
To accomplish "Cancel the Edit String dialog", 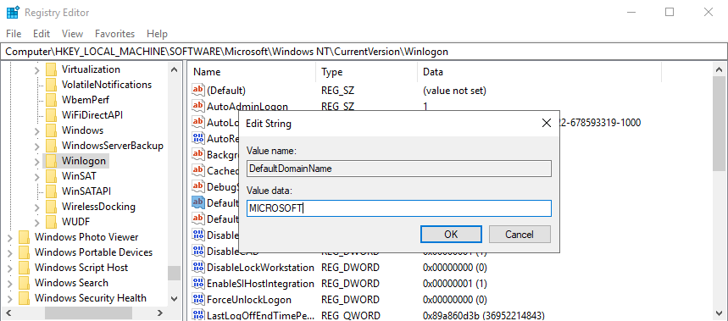I will click(x=520, y=235).
